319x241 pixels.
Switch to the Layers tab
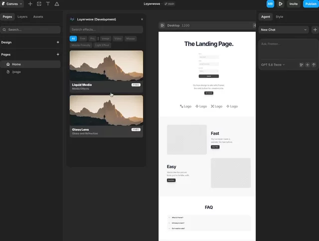22,16
